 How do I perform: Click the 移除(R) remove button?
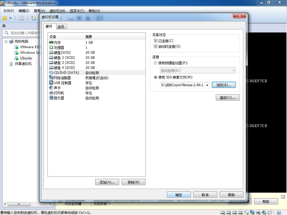(x=133, y=182)
